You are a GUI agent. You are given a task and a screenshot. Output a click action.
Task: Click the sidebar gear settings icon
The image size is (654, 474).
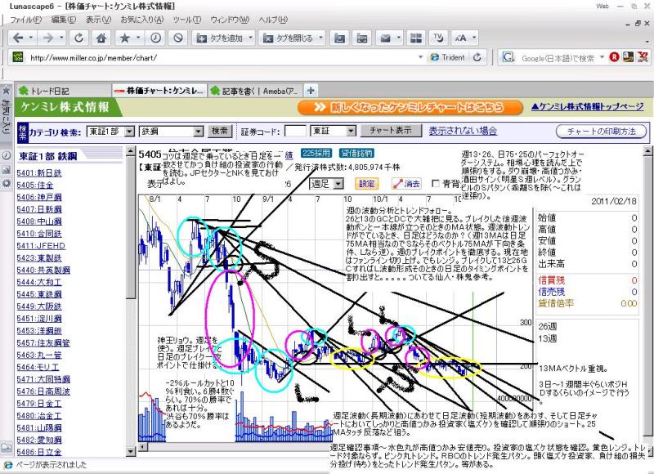coord(7,183)
